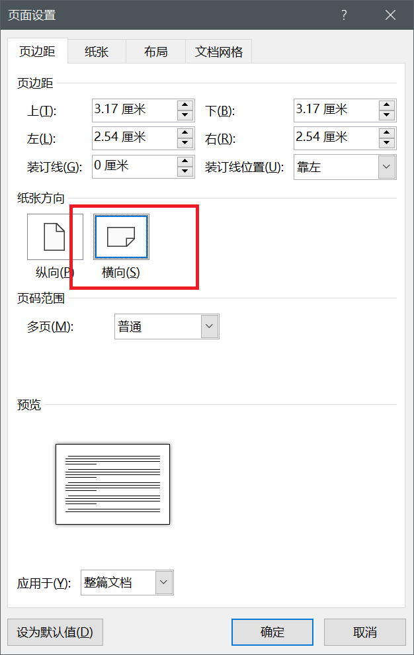
Task: Decrease the top margin 上(T) value
Action: click(x=185, y=115)
